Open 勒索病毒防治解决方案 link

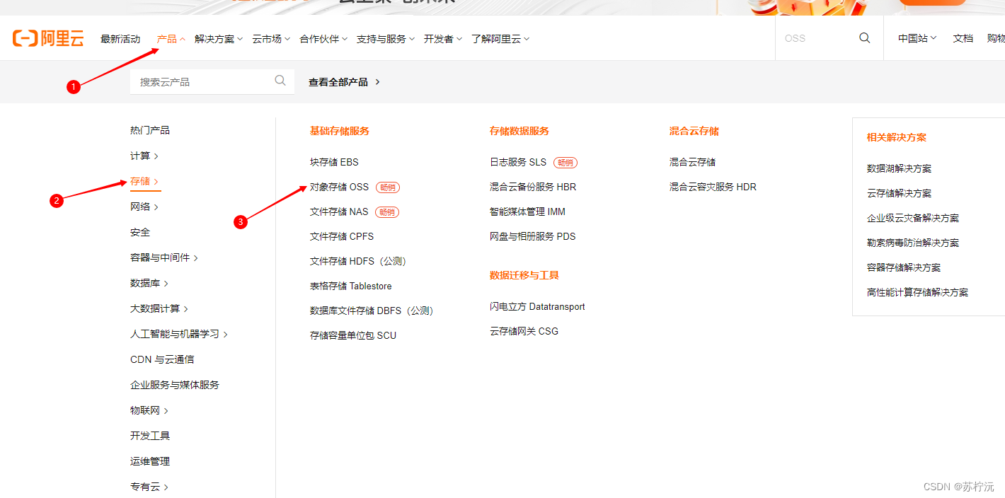coord(913,243)
